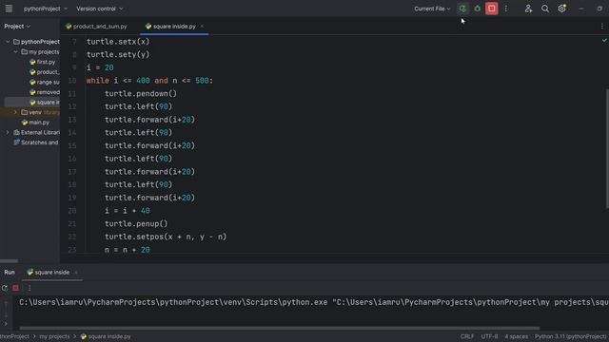Open the removed file in project tree

(x=45, y=92)
